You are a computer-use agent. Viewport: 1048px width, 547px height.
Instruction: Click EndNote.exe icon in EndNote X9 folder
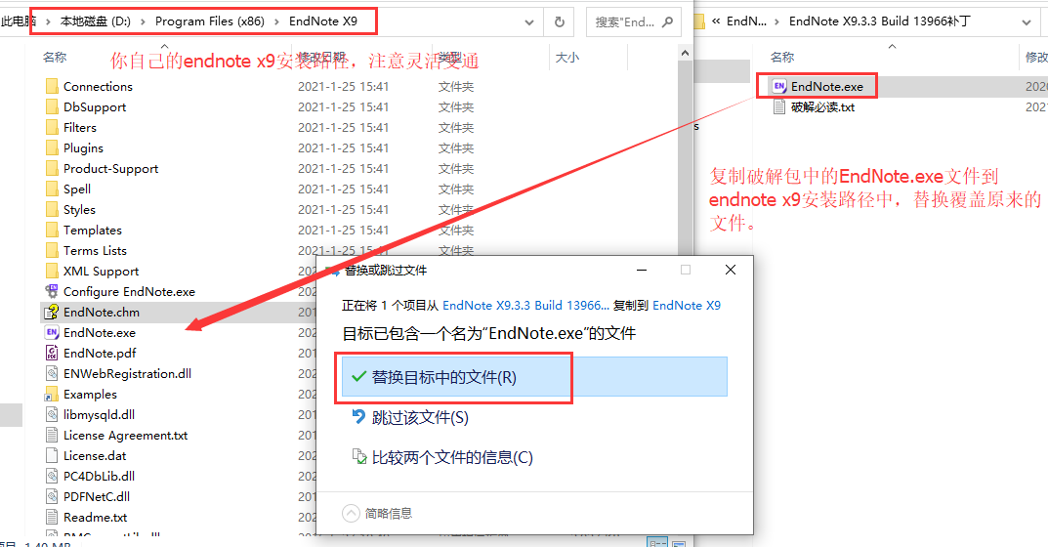[52, 332]
